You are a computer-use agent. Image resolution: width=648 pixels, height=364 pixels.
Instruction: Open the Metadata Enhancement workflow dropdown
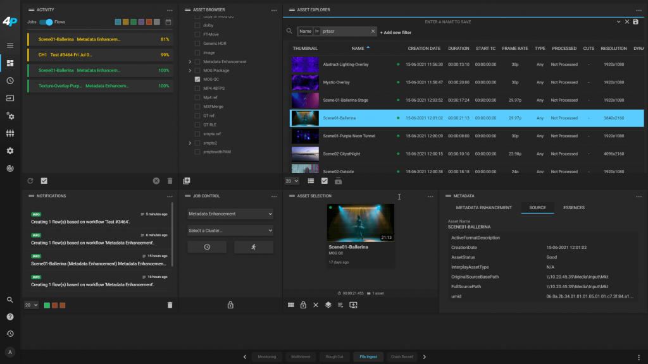click(230, 214)
